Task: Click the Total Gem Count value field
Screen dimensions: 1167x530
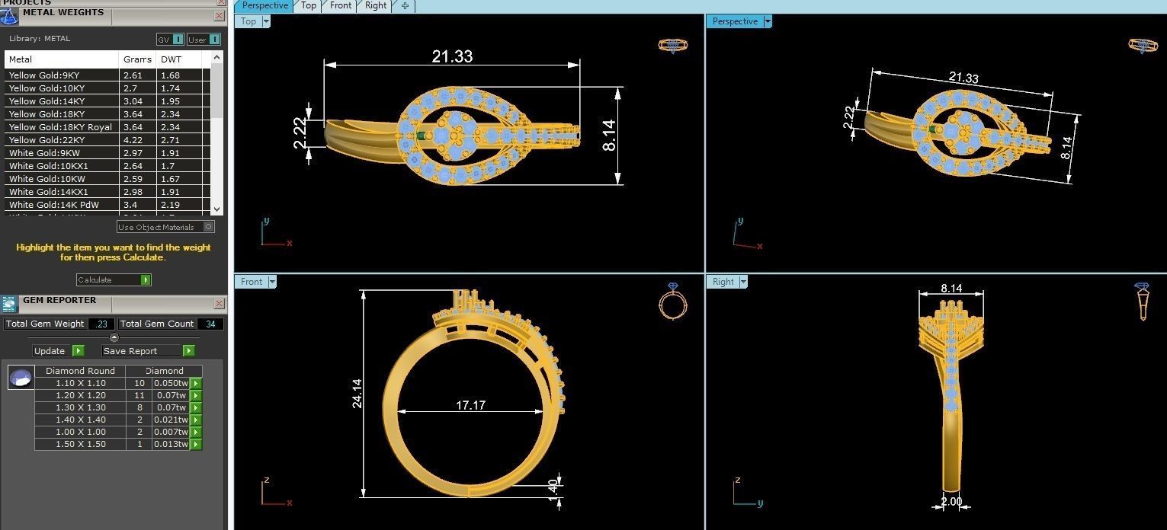Action: [210, 324]
